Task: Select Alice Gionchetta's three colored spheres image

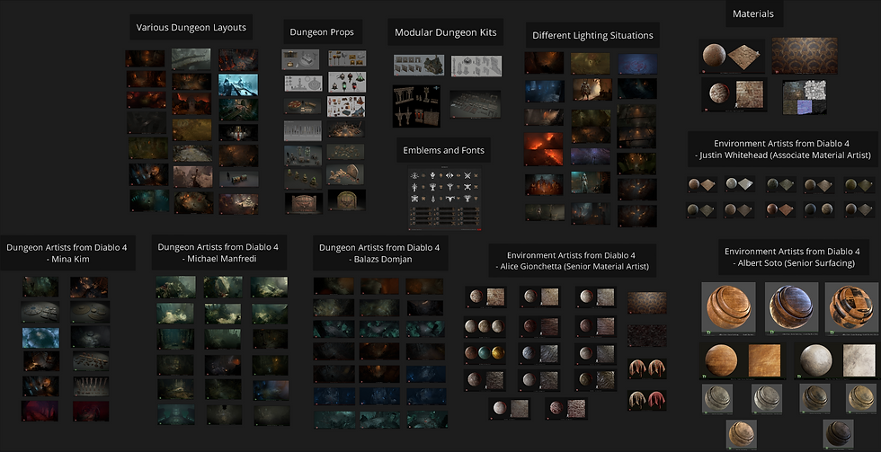Action: (485, 352)
